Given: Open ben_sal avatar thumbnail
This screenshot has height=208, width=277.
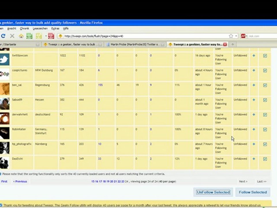Looking at the screenshot, I should (x=5, y=89).
